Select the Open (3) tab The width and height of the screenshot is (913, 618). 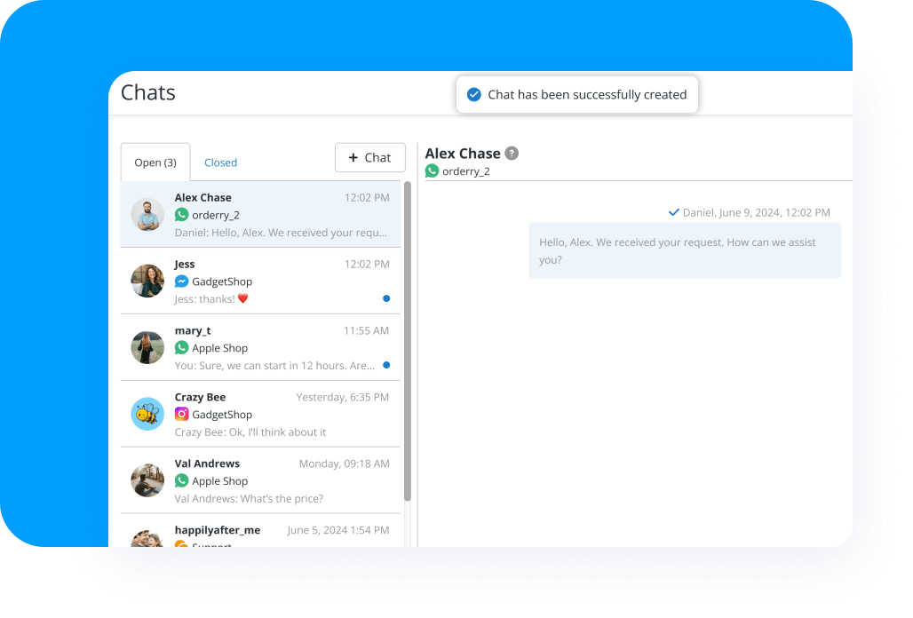click(x=155, y=162)
